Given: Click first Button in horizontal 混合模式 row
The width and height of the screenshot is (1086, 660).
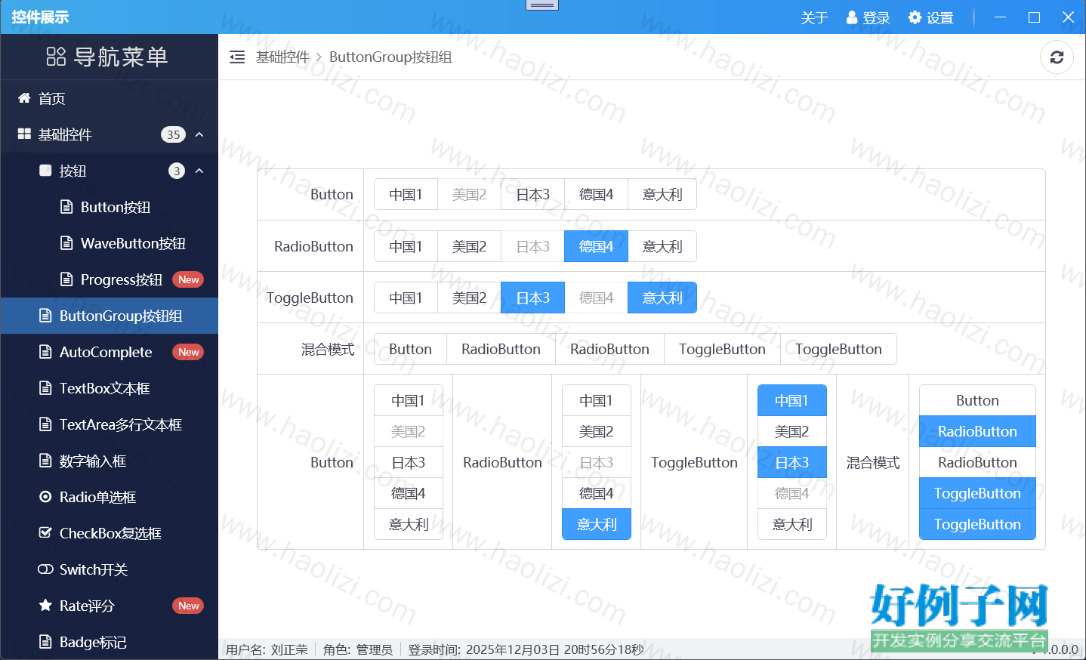Looking at the screenshot, I should click(410, 349).
